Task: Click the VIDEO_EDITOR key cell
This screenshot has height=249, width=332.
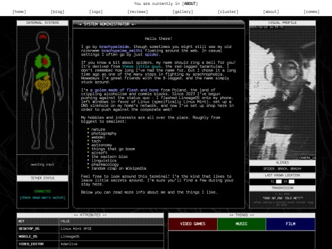Action: [x=38, y=244]
